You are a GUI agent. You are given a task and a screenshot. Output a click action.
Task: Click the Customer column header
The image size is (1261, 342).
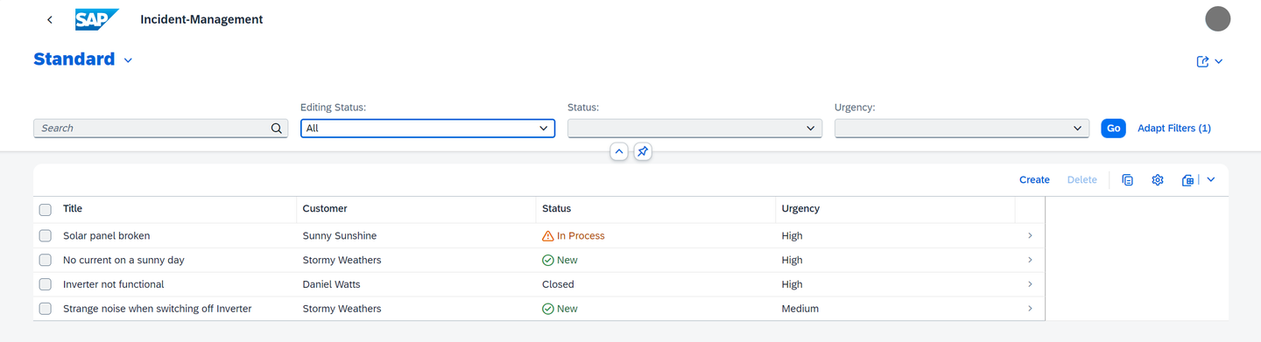[x=416, y=209]
